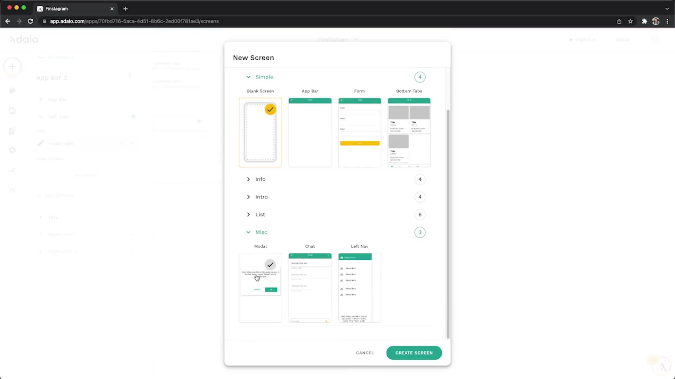This screenshot has width=675, height=379.
Task: Open the Screens panel icon in the sidebar
Action: click(x=13, y=111)
